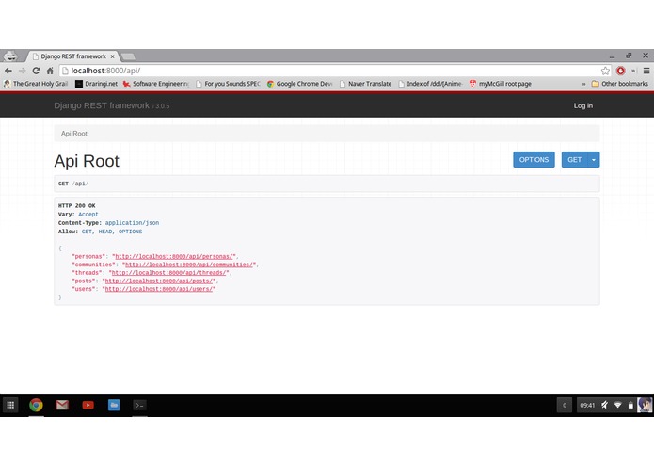Follow the personas API link
This screenshot has width=654, height=465.
pyautogui.click(x=174, y=256)
